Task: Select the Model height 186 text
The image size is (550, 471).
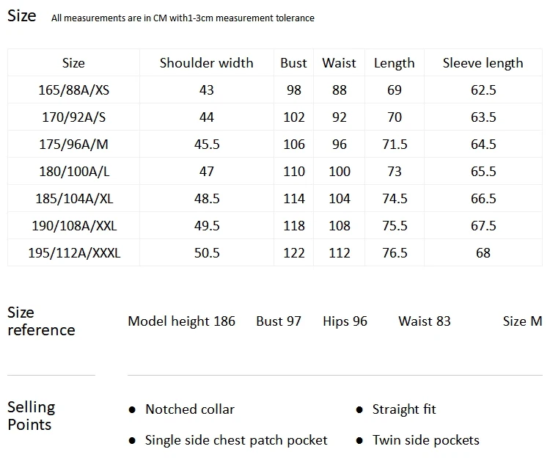Action: tap(181, 321)
